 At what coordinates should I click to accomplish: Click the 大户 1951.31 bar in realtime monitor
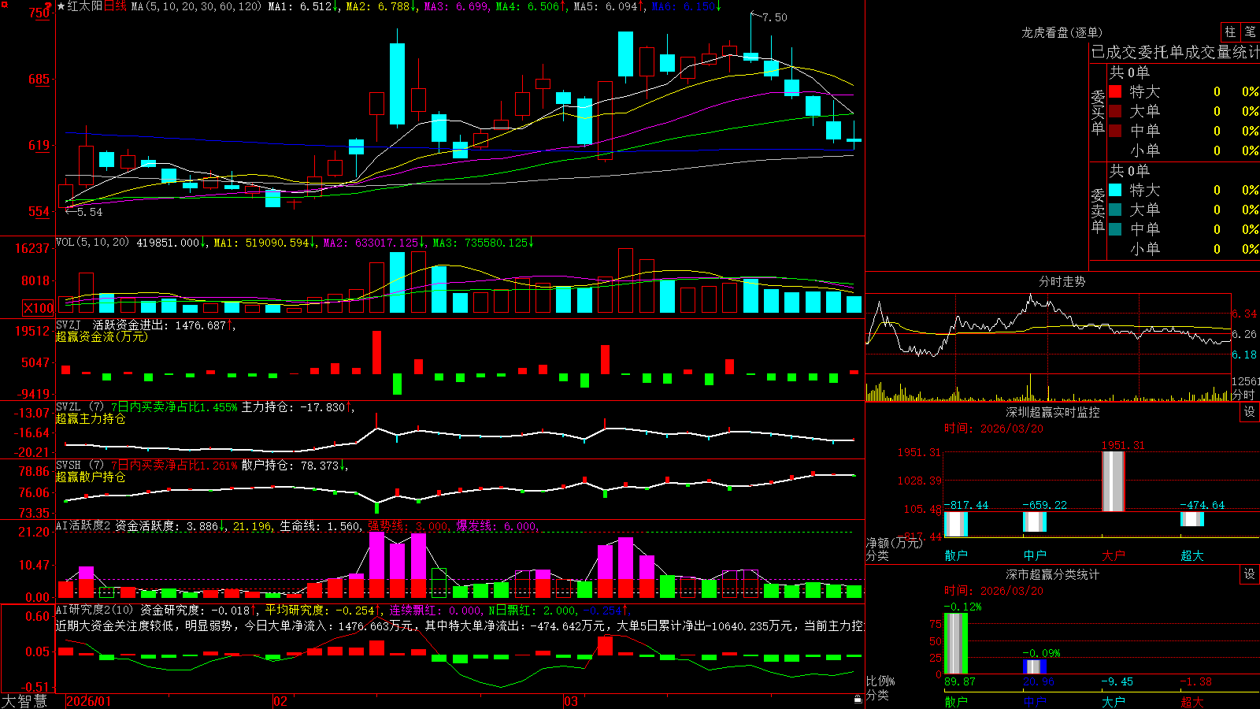point(1113,481)
